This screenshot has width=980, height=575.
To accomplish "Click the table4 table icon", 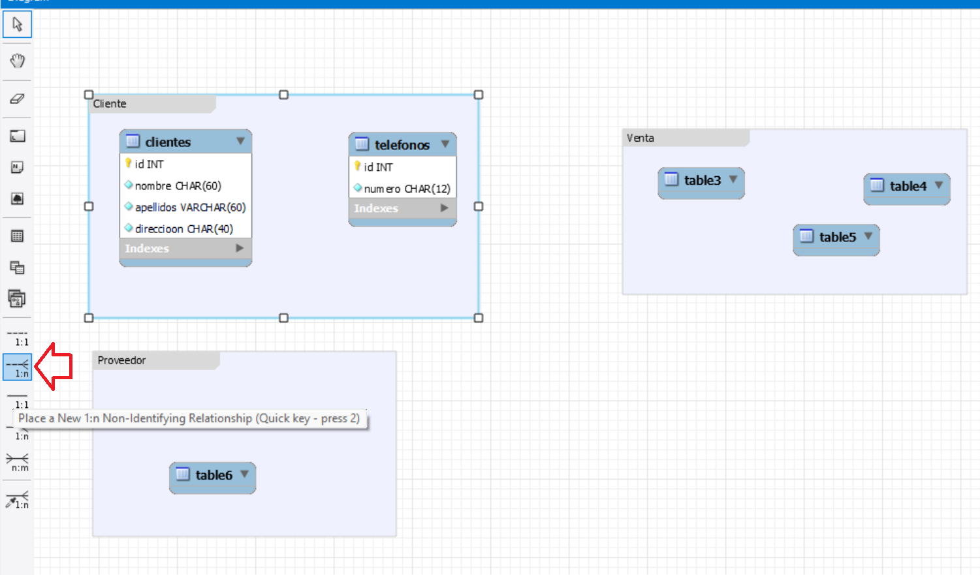I will point(877,185).
